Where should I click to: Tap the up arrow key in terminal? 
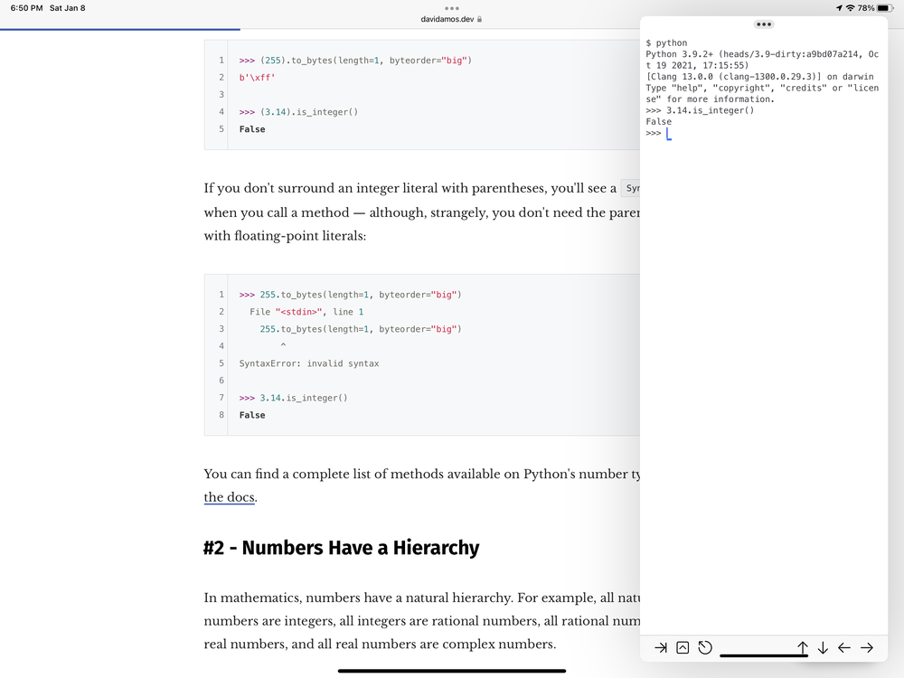pos(802,648)
